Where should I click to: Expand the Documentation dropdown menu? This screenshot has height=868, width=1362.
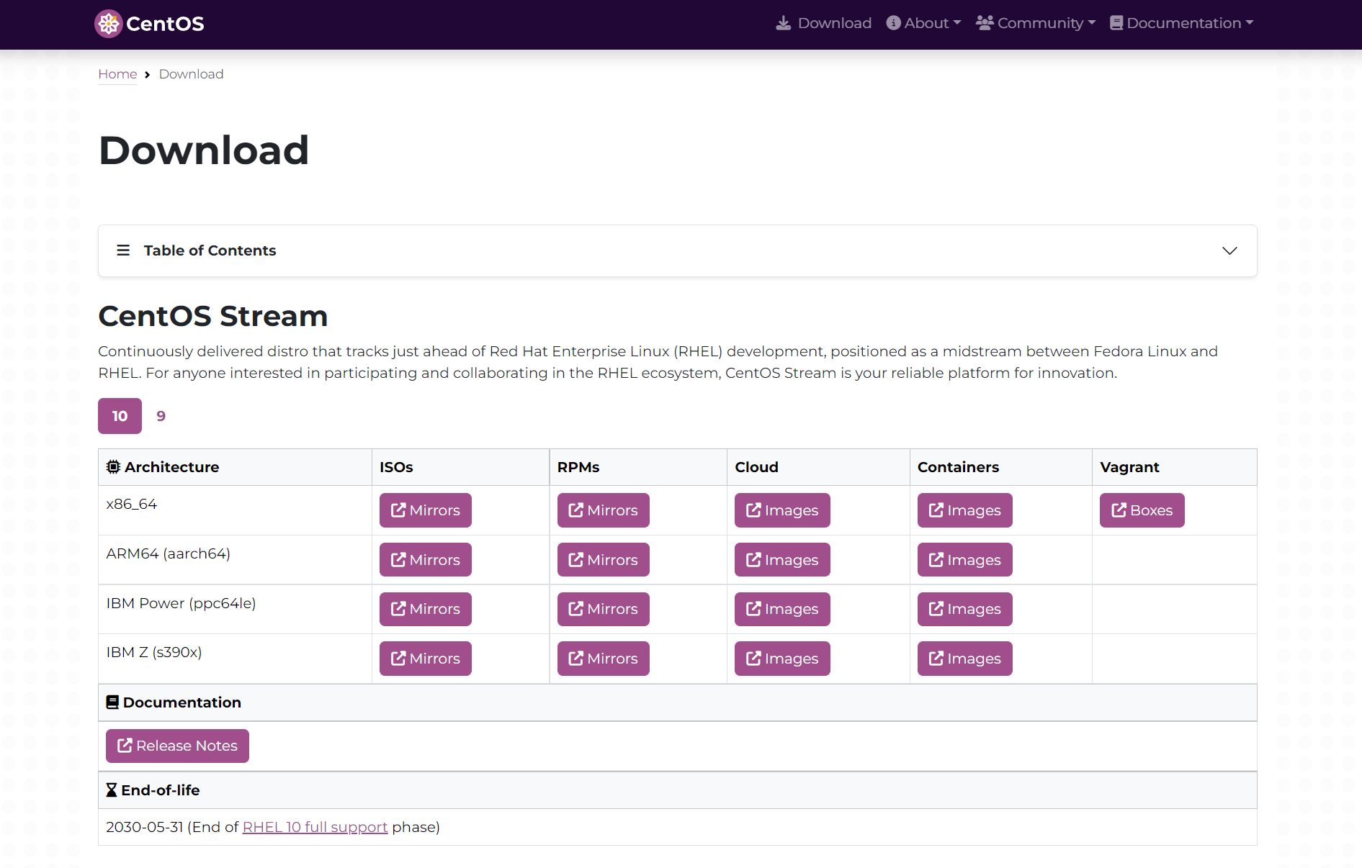click(x=1181, y=23)
